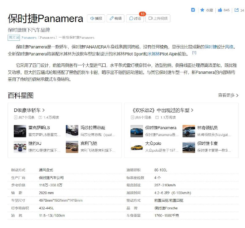Select the 432-445L trunk capacity value
245x228 pixels.
click(x=46, y=208)
